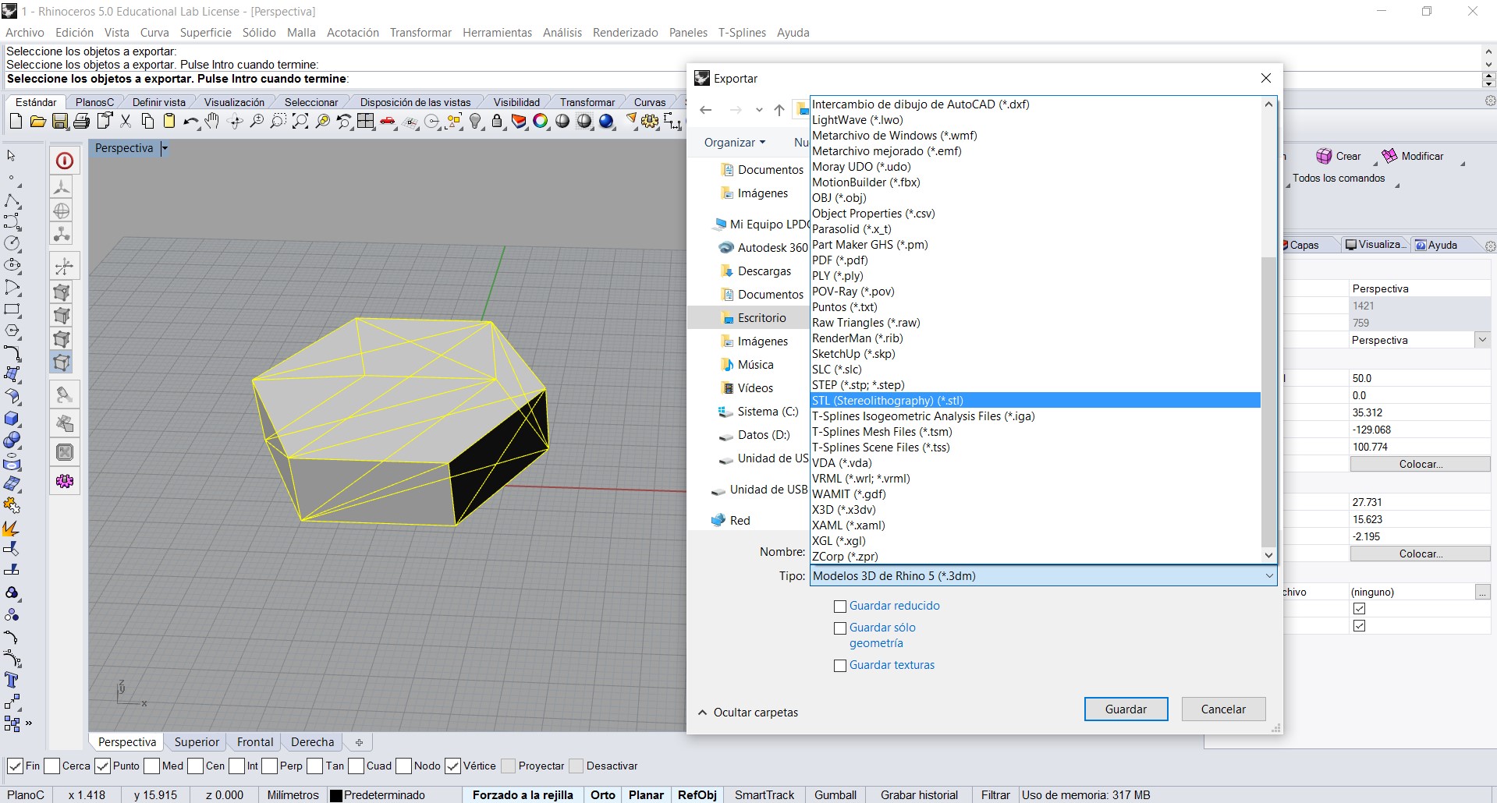Enable the Guardar reducido checkbox
Viewport: 1497px width, 803px height.
point(840,607)
